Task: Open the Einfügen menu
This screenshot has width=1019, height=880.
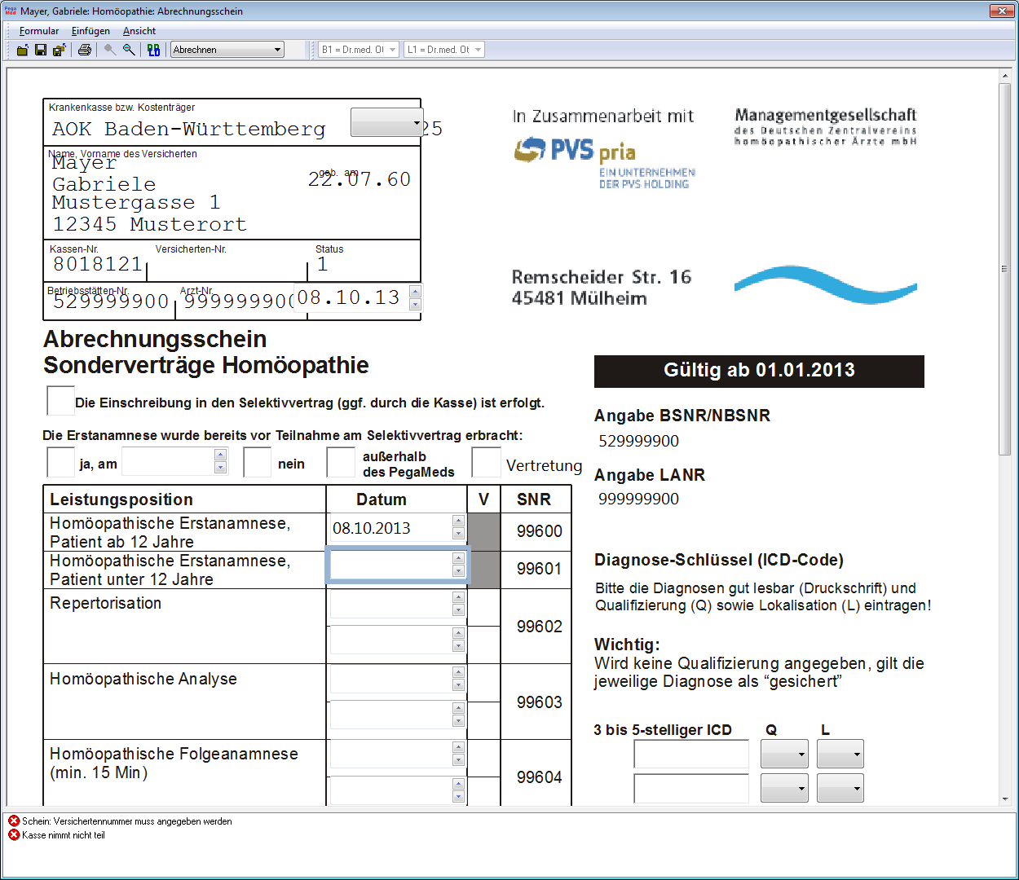Action: click(x=90, y=31)
